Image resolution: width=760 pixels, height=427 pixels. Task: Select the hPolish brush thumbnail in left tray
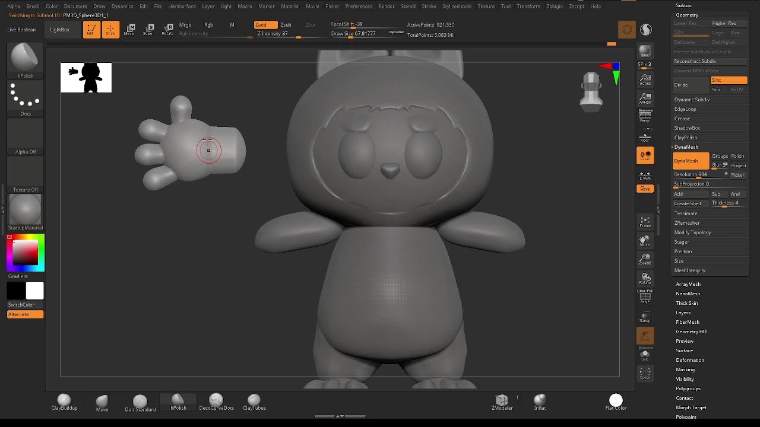25,60
